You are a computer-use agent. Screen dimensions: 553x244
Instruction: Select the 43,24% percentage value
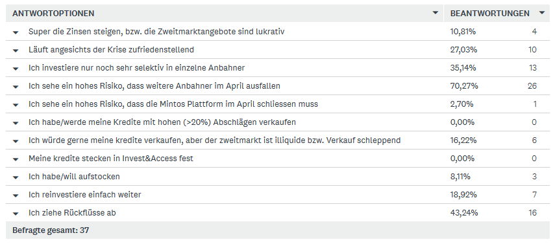[x=464, y=213]
